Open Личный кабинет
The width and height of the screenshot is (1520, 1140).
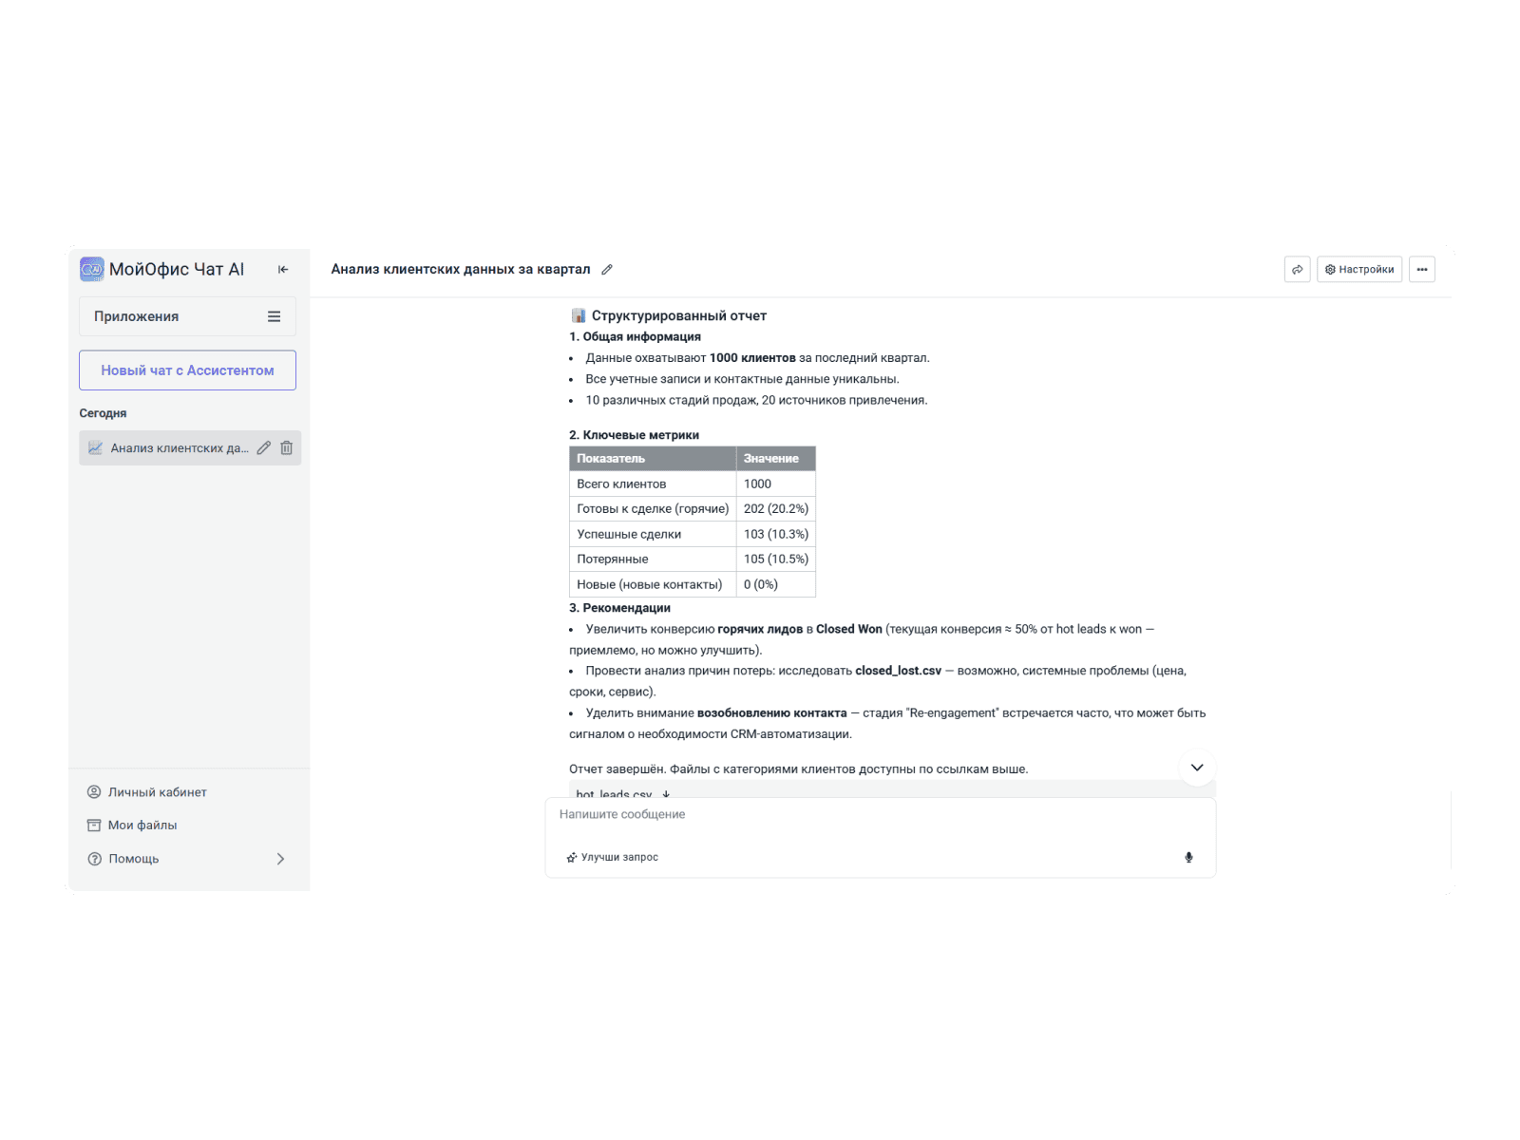click(x=157, y=792)
